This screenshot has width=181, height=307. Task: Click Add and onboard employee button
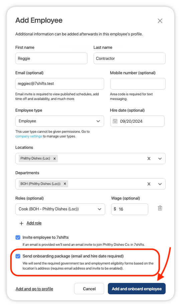137,289
